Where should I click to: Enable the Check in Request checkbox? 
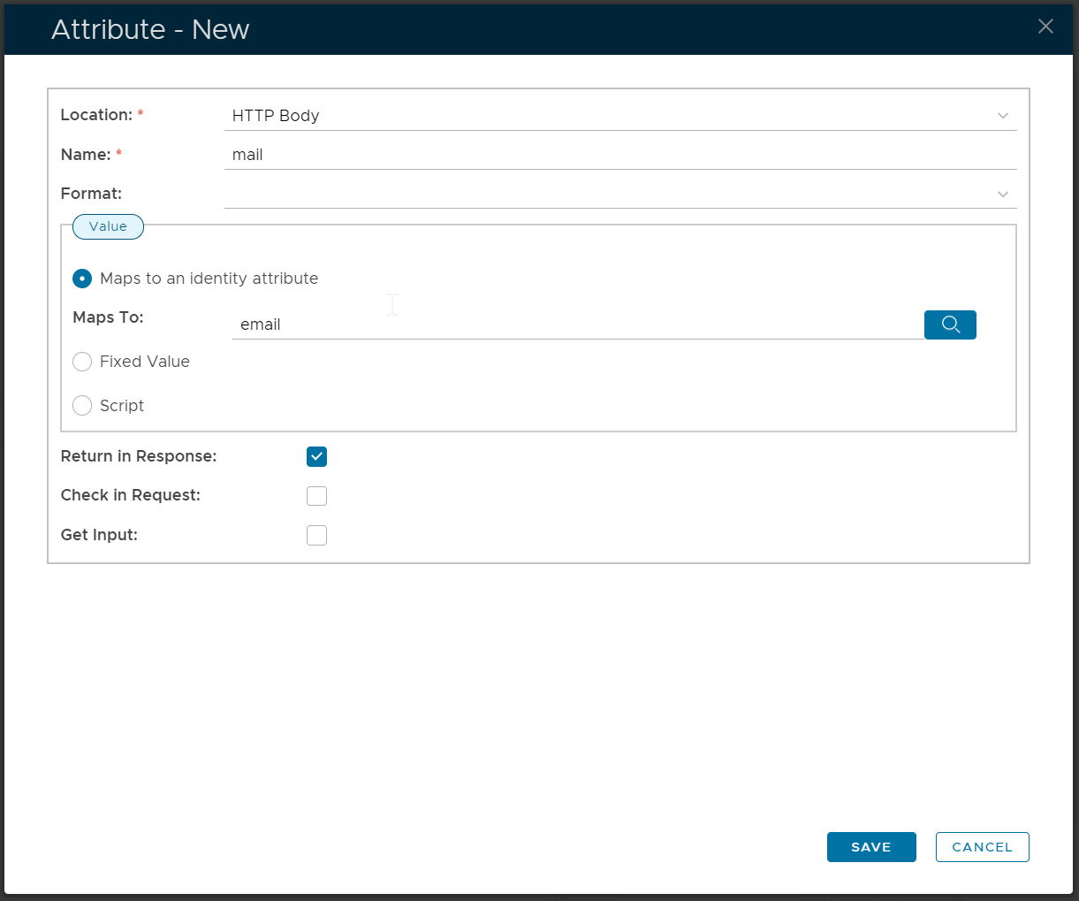click(x=316, y=496)
